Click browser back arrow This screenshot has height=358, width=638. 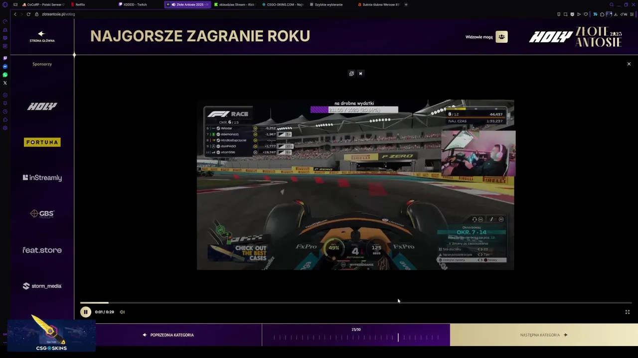pyautogui.click(x=15, y=14)
